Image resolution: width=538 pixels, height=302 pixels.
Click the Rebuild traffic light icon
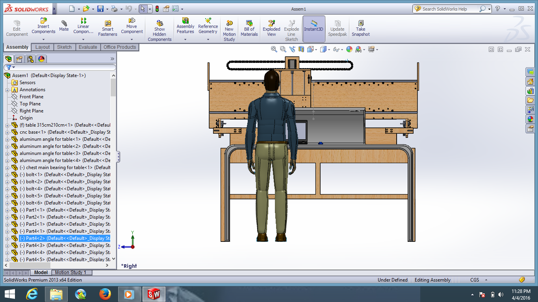157,9
